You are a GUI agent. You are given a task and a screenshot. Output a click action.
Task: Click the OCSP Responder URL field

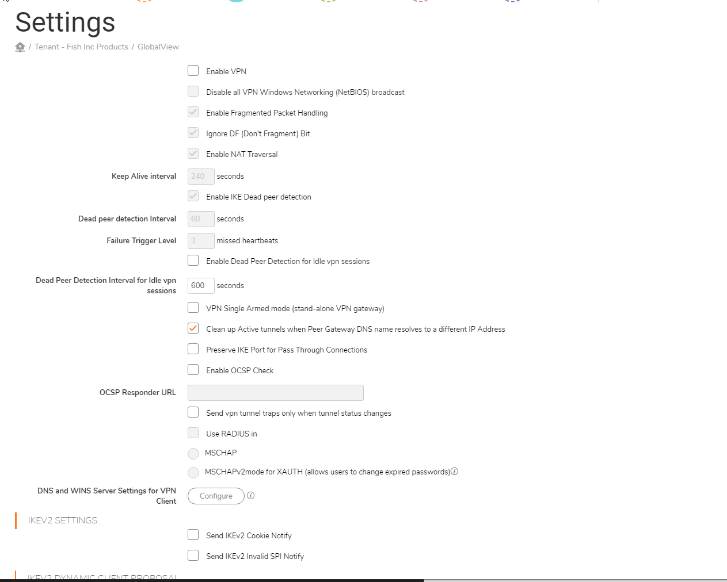276,393
